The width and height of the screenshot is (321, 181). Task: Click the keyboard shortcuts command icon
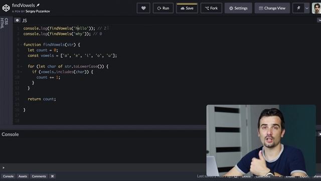click(x=52, y=176)
